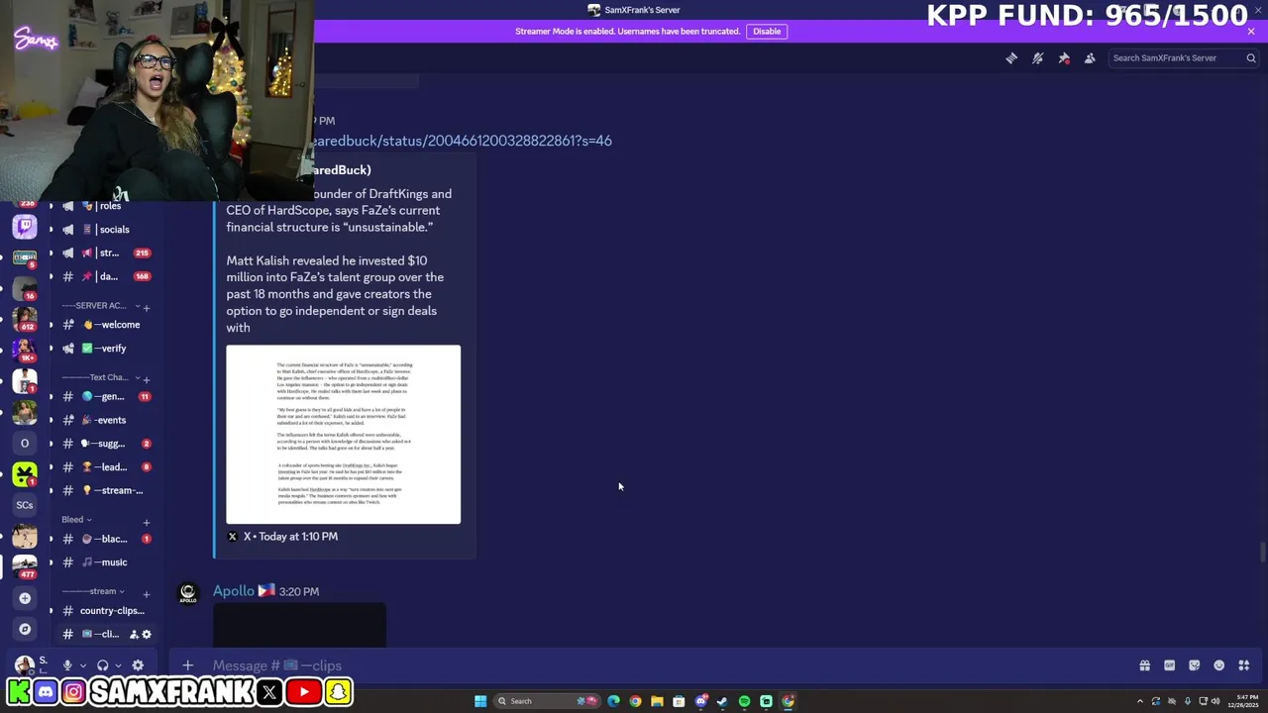Open headphone output options arrow
Viewport: 1268px width, 713px height.
coord(118,665)
